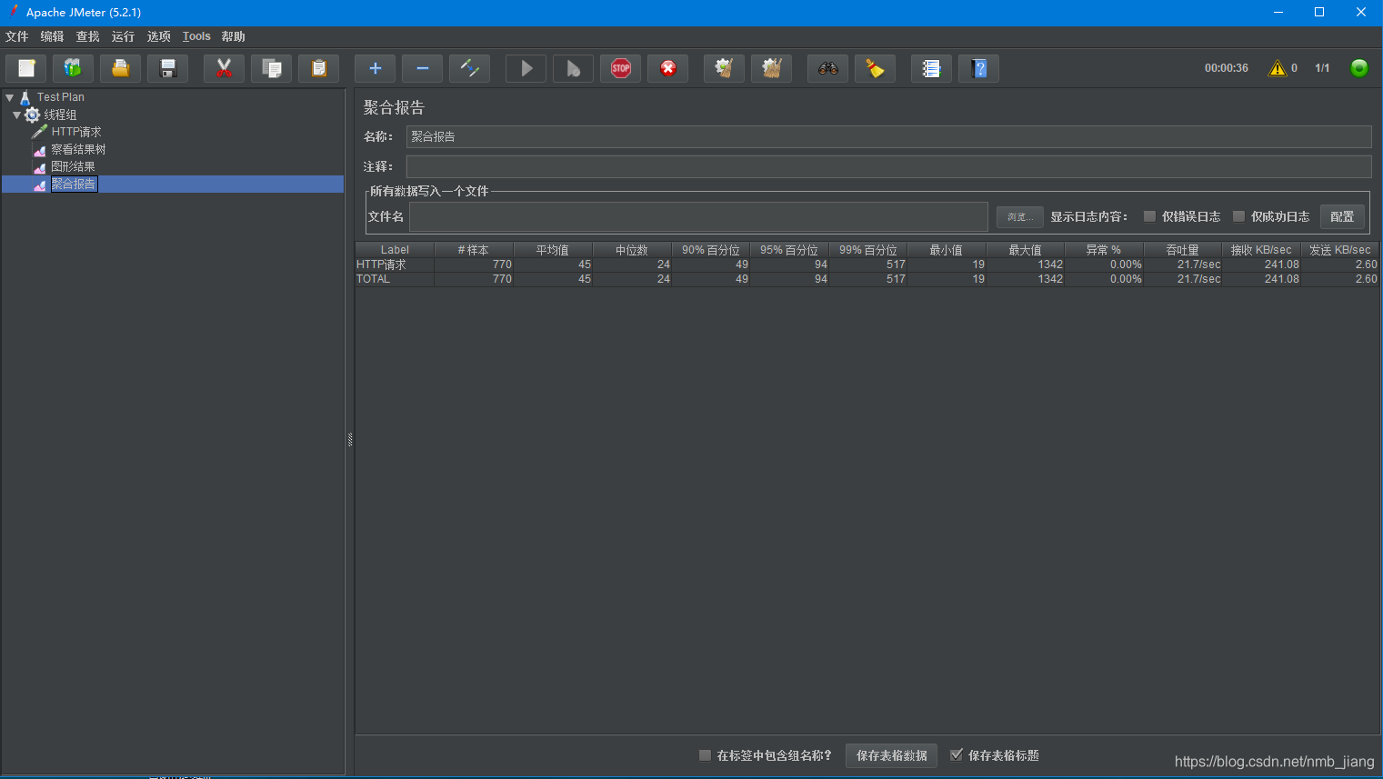Collapse the 线程组 tree node

coord(16,115)
